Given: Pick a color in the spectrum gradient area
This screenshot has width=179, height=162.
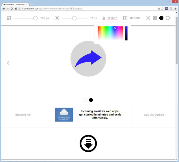Looking at the screenshot, I should [110, 33].
